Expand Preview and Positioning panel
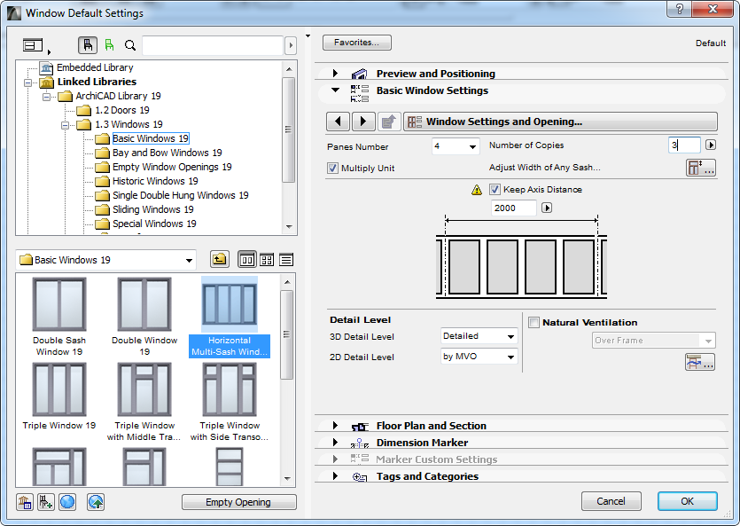 [335, 74]
